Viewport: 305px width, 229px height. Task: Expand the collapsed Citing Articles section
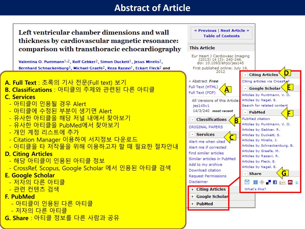192,189
